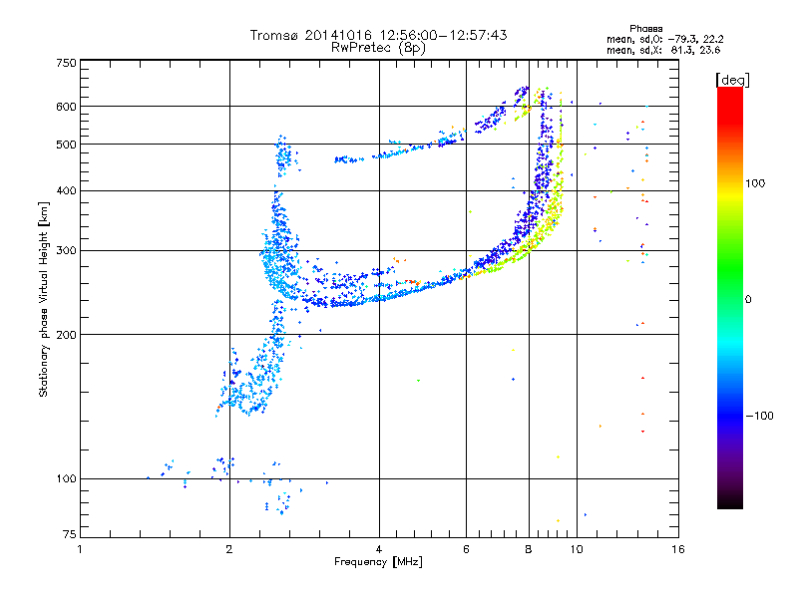Click the 'Stationary phase Virtual Height [km]' label
Screen dimensions: 798x598
[44, 299]
